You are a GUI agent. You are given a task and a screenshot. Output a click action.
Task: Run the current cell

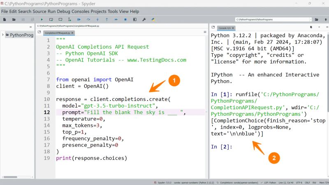point(51,19)
